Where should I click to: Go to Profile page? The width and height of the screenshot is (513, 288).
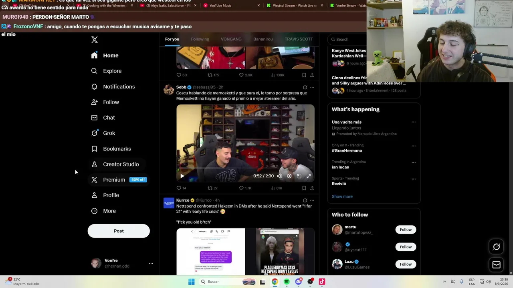coord(105,195)
